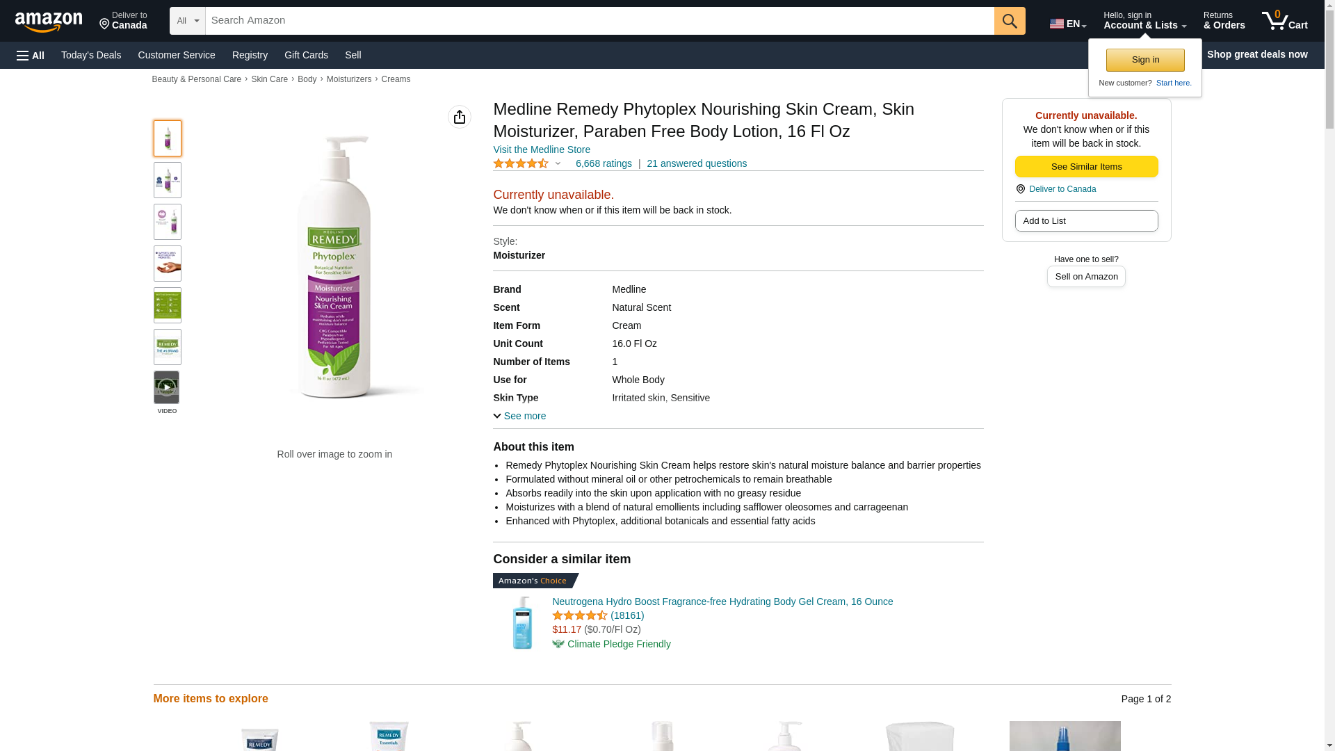Image resolution: width=1335 pixels, height=751 pixels.
Task: Click the yellow Sign in button
Action: coord(1145,60)
